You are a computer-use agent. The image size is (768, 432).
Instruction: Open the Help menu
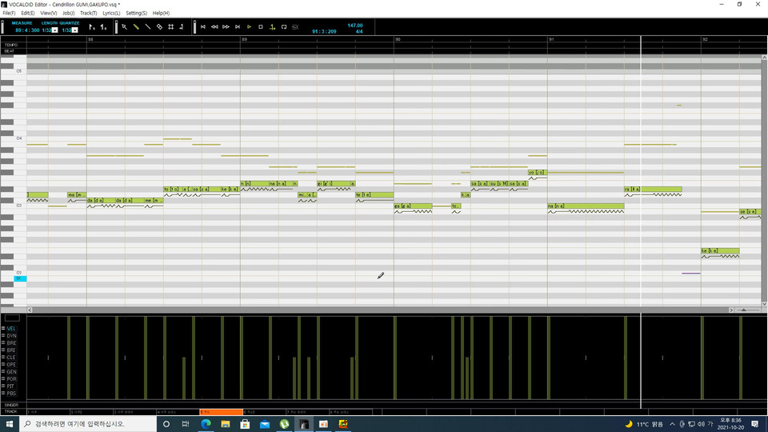161,14
